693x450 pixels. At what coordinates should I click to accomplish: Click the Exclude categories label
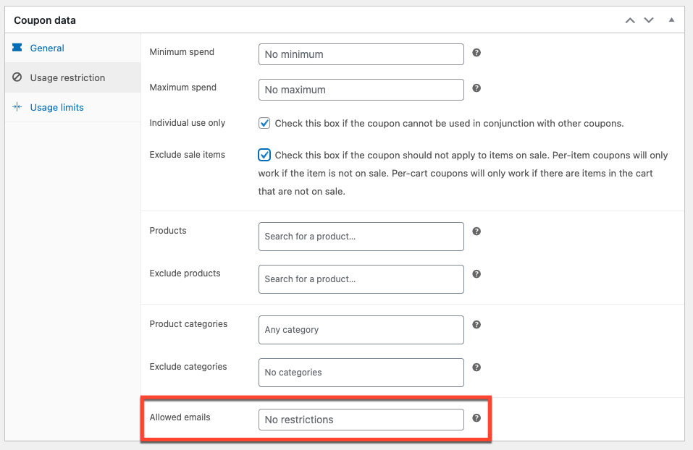pyautogui.click(x=188, y=367)
